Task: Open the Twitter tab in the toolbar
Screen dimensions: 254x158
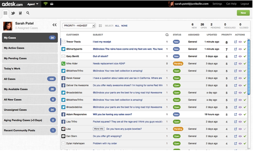Action: coord(13,13)
